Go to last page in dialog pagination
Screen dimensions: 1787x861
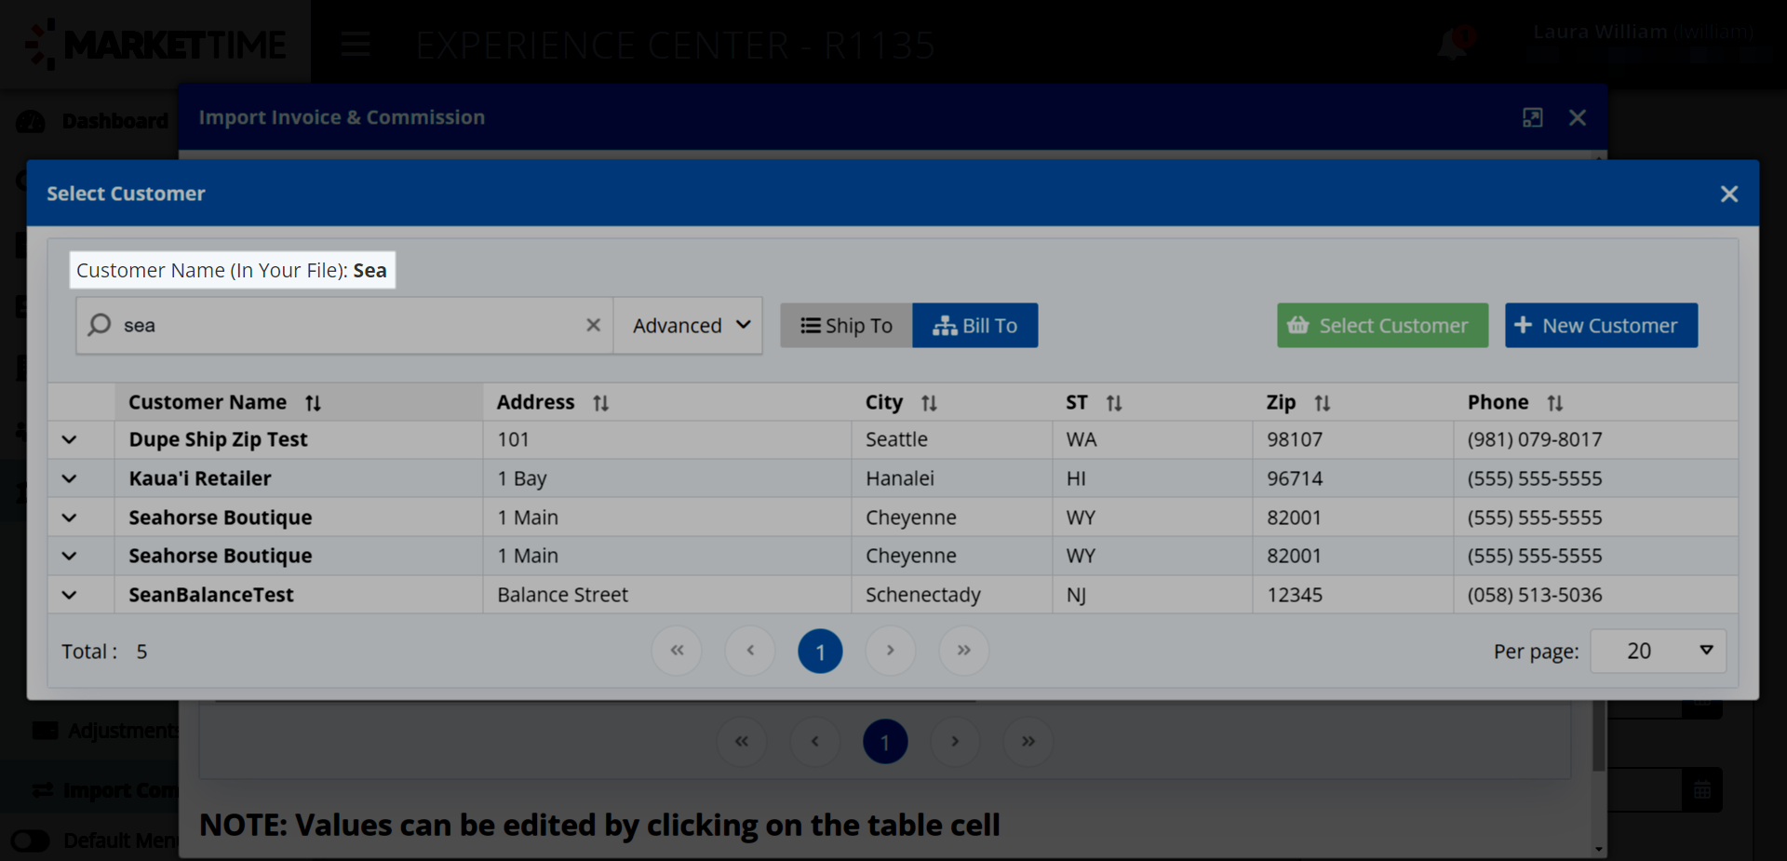click(x=963, y=651)
